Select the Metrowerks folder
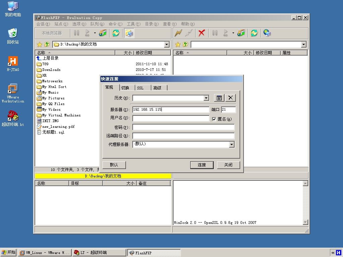 click(x=52, y=81)
